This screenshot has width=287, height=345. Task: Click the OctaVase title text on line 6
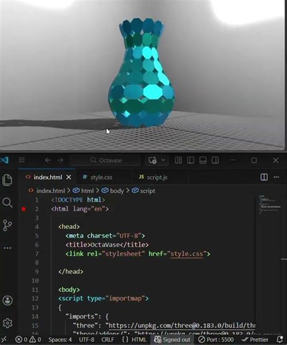[x=105, y=245]
